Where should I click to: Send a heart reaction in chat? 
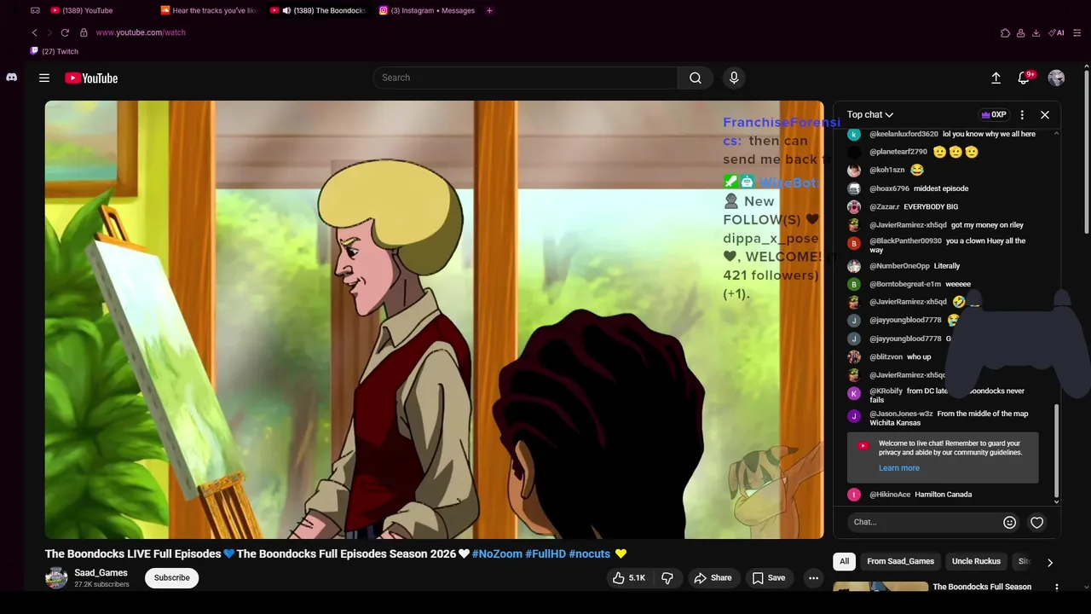(x=1037, y=522)
